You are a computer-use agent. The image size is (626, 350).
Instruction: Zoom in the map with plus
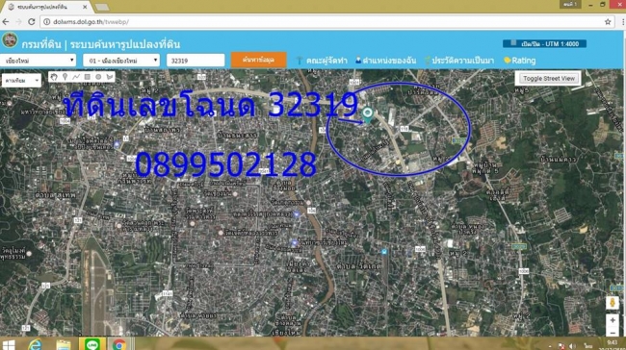[613, 320]
